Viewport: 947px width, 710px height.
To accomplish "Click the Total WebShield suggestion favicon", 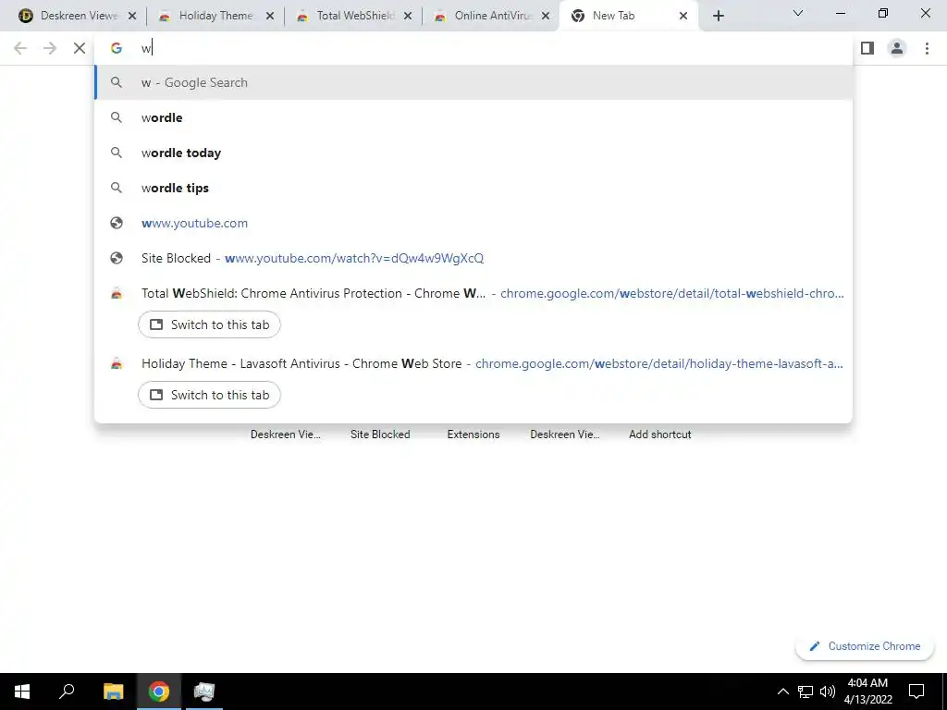I will click(x=116, y=293).
